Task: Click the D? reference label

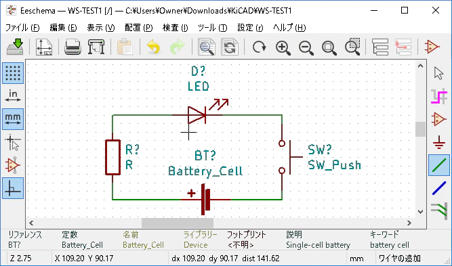Action: point(199,71)
